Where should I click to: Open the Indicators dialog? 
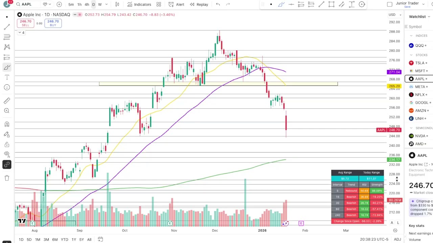point(139,4)
